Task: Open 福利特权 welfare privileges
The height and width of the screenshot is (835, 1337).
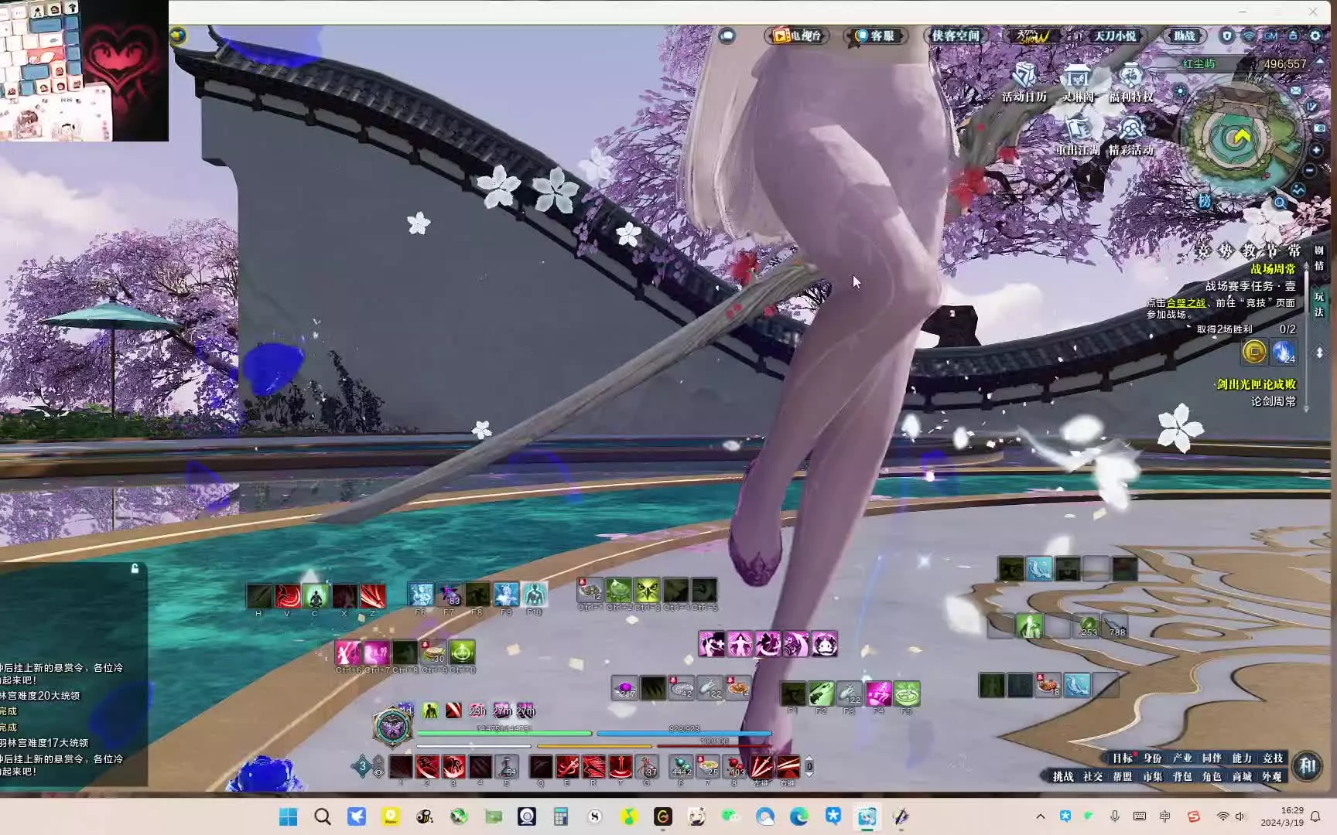Action: (1131, 83)
